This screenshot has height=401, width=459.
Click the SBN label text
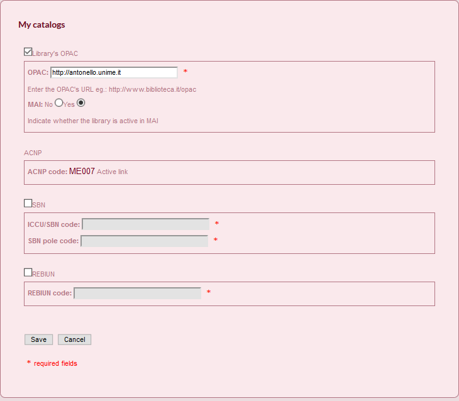38,205
